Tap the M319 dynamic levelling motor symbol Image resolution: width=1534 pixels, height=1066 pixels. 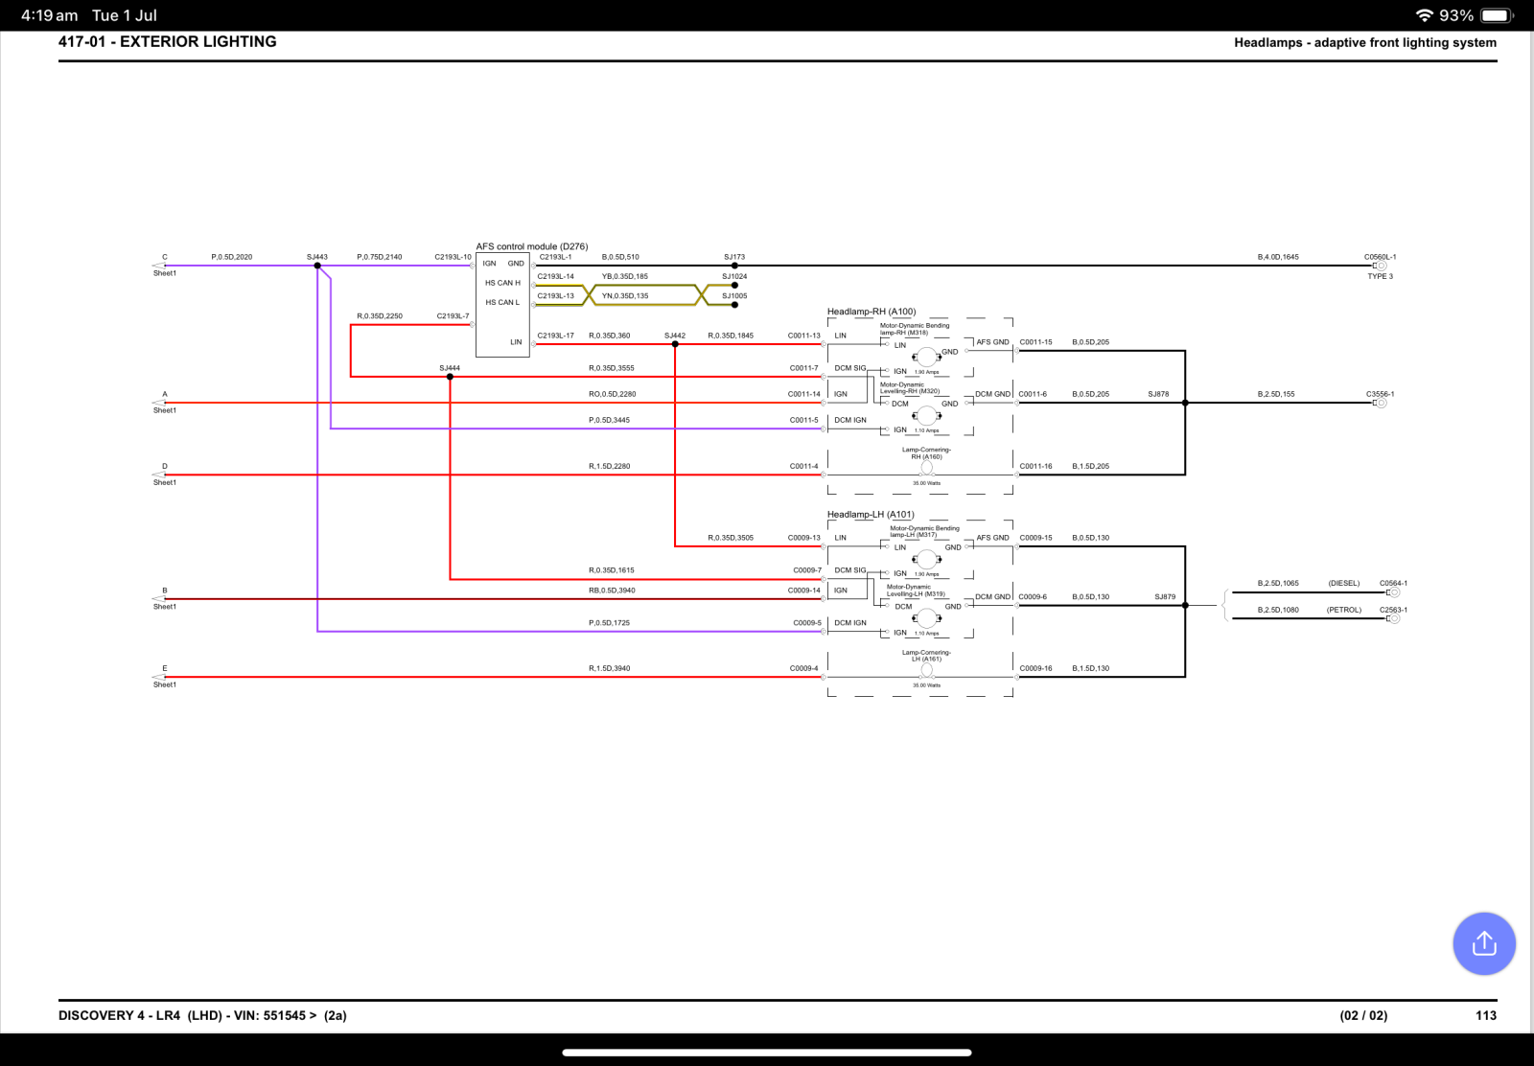coord(926,618)
